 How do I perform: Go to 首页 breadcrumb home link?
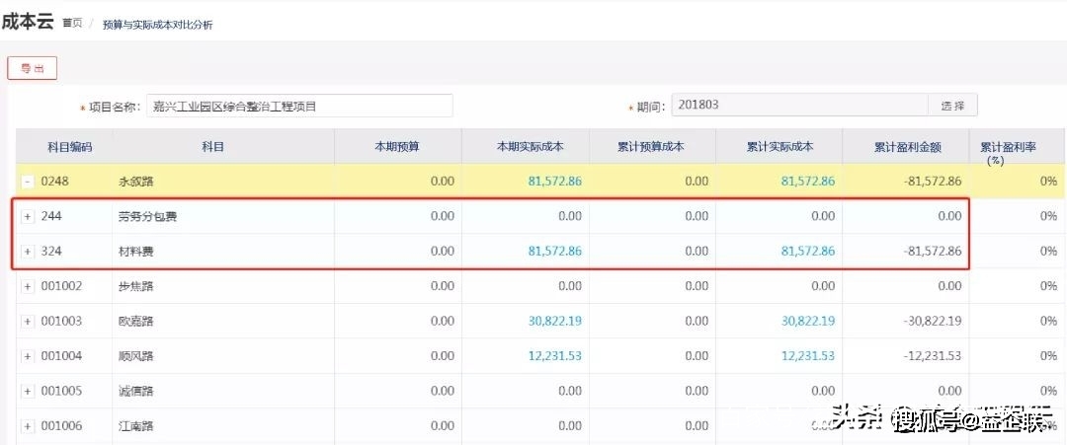72,24
